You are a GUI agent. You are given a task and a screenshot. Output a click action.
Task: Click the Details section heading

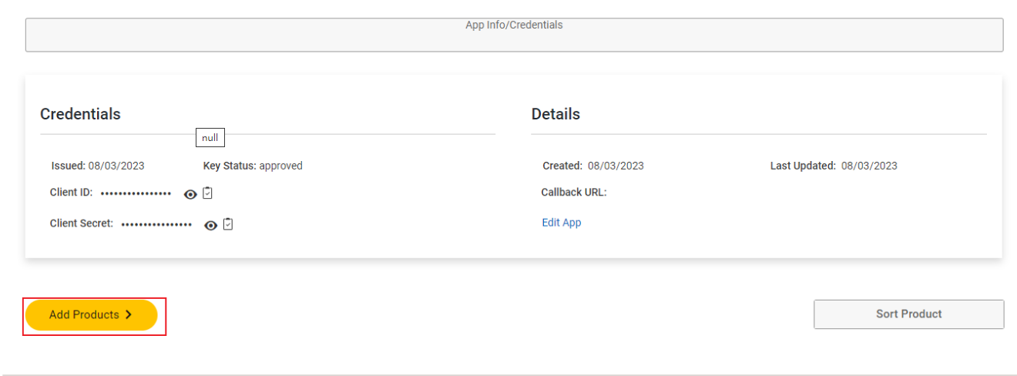[x=555, y=114]
